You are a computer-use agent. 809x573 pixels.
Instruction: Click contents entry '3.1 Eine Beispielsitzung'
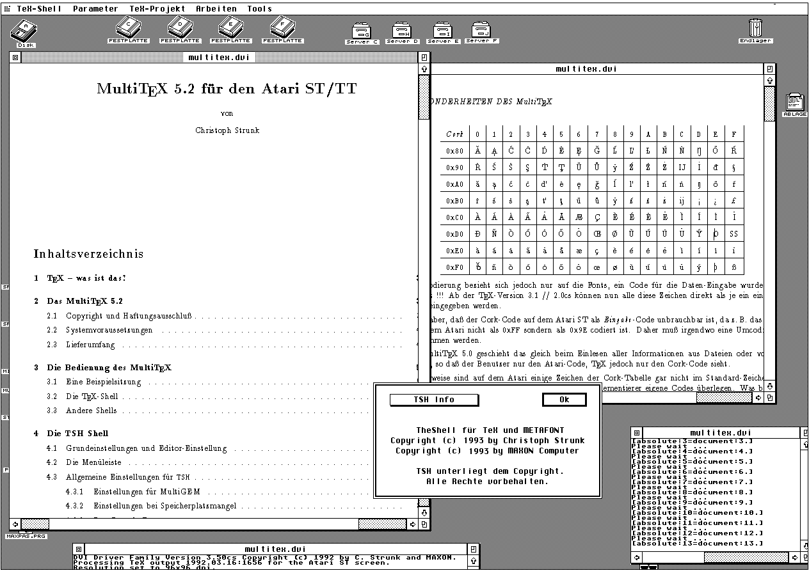[94, 382]
